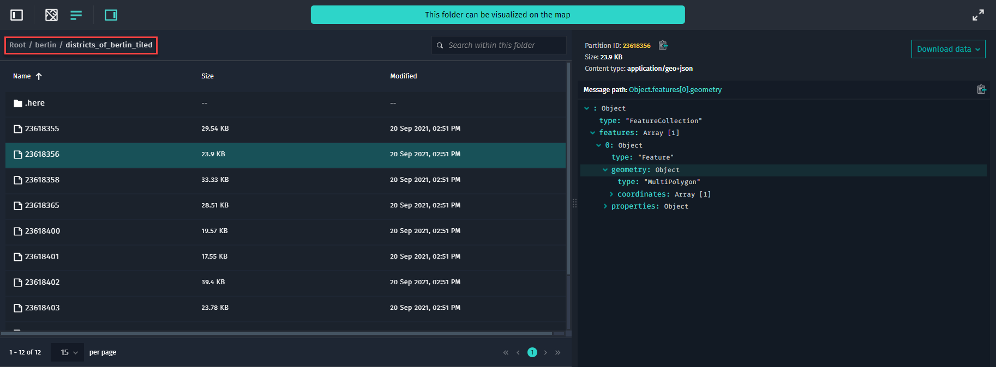Toggle the map view icon
996x367 pixels.
tap(51, 15)
